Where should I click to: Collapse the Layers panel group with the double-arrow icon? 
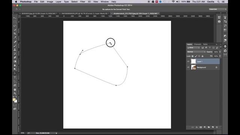(217, 44)
